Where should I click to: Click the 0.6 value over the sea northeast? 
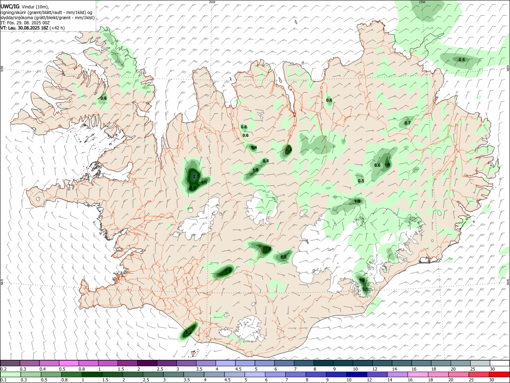pyautogui.click(x=462, y=59)
